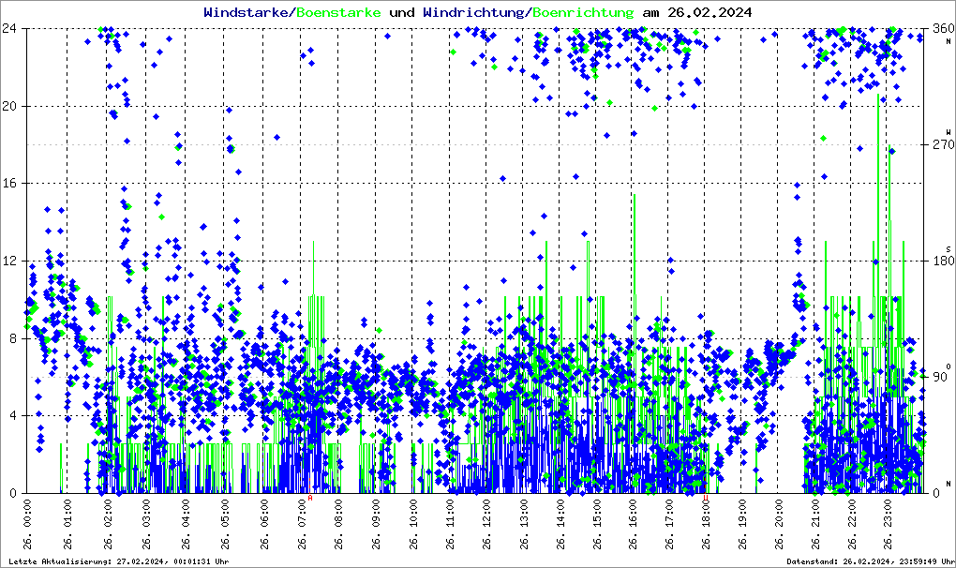The image size is (956, 568).
Task: Click the 13:00 time axis label
Action: (x=524, y=525)
